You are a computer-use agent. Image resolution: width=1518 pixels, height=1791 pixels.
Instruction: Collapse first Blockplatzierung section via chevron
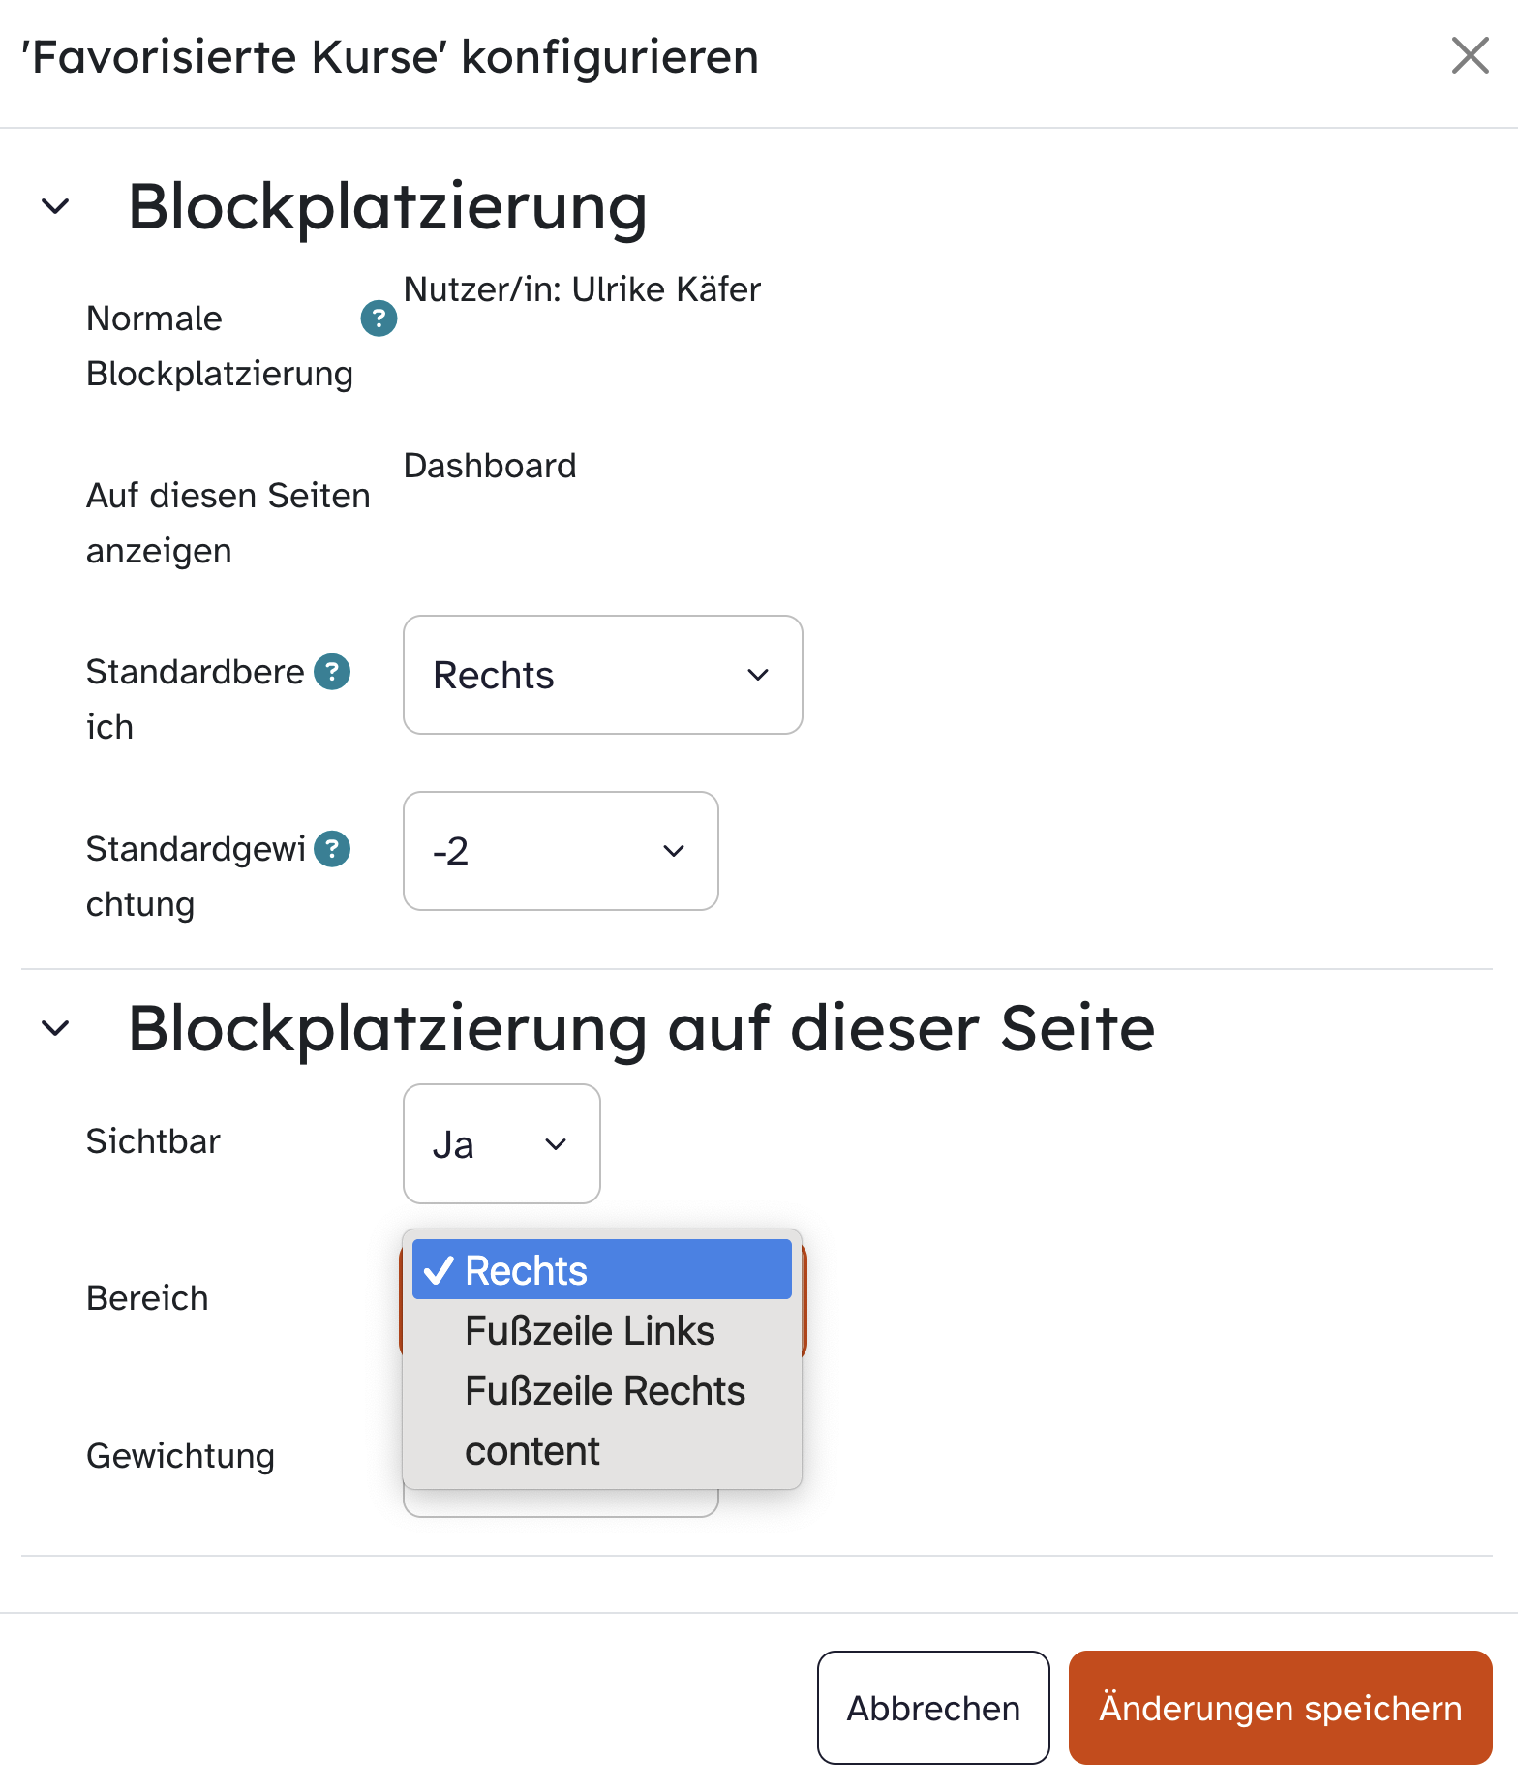[56, 206]
